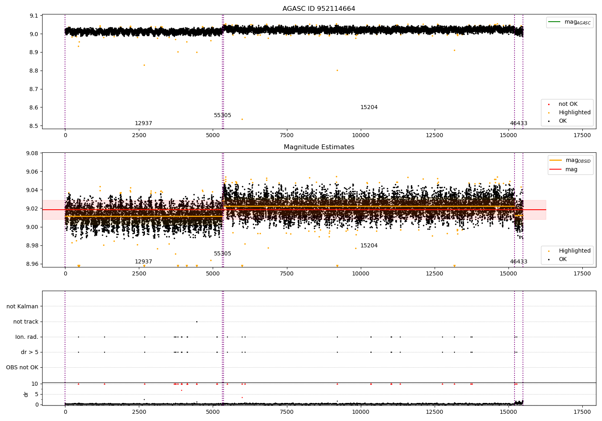Click the 17500 x-axis tick of the dr plot
Image resolution: width=602 pixels, height=421 pixels.
click(x=582, y=412)
